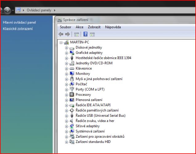Click the Porty (COM a LPT) port icon

pos(72,89)
